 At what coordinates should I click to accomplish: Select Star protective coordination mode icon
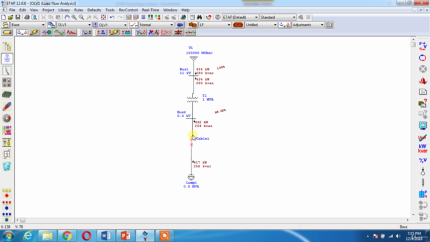point(87,32)
